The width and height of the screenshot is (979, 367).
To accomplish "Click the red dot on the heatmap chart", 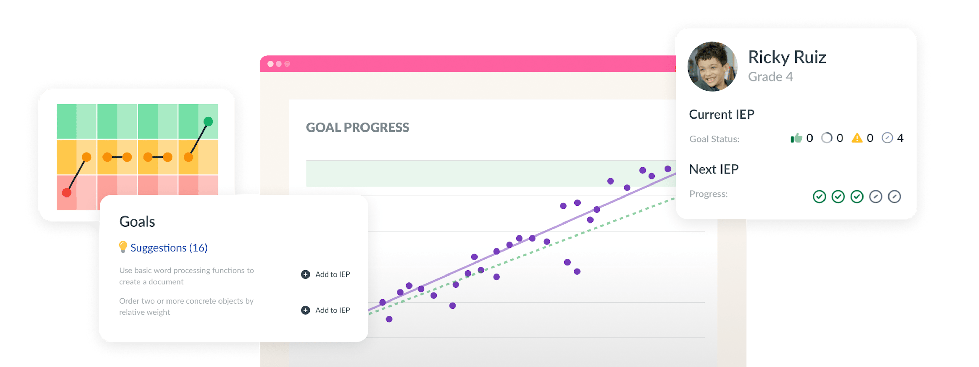I will (67, 193).
